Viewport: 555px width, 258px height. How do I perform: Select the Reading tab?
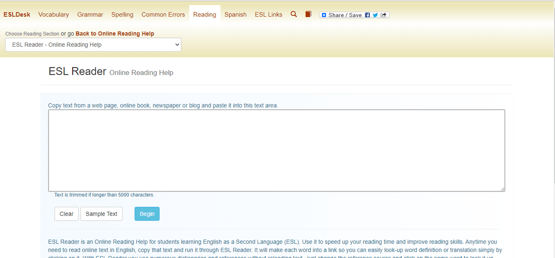204,14
